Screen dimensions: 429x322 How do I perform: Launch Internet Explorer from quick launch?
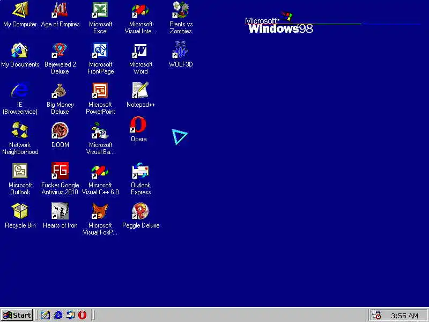click(x=58, y=315)
